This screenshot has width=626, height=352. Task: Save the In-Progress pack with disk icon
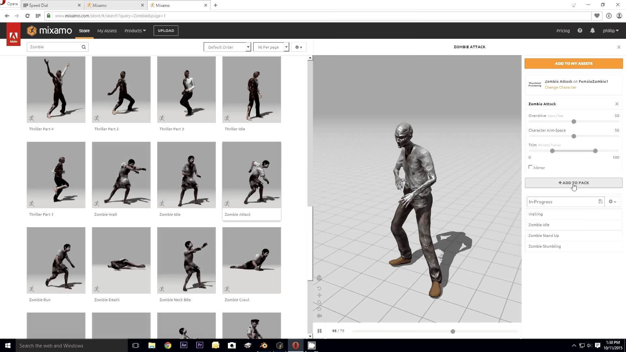[x=600, y=201]
